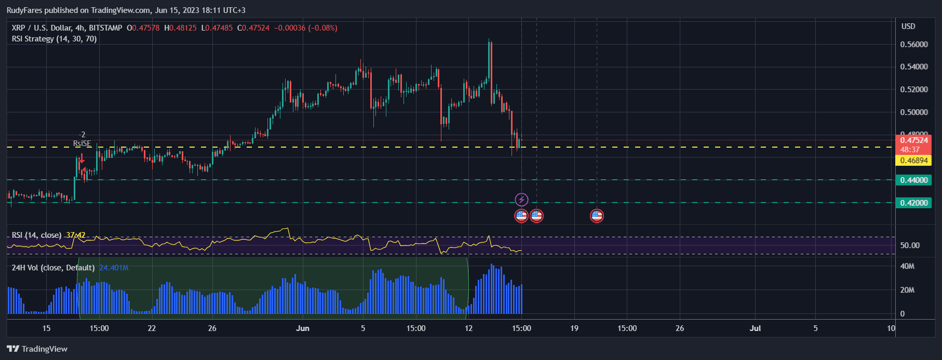Click the rightmost US flag event icon
Viewport: 942px width, 360px height.
597,216
